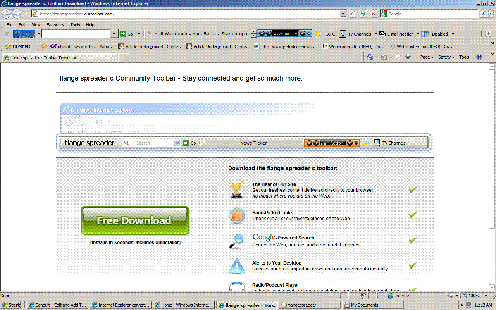Open My Documents taskbar item
Image resolution: width=496 pixels, height=310 pixels.
373,305
